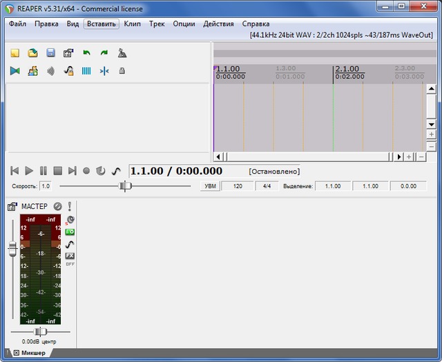Click the green Redo arrow icon
This screenshot has height=362, width=442.
(x=104, y=52)
